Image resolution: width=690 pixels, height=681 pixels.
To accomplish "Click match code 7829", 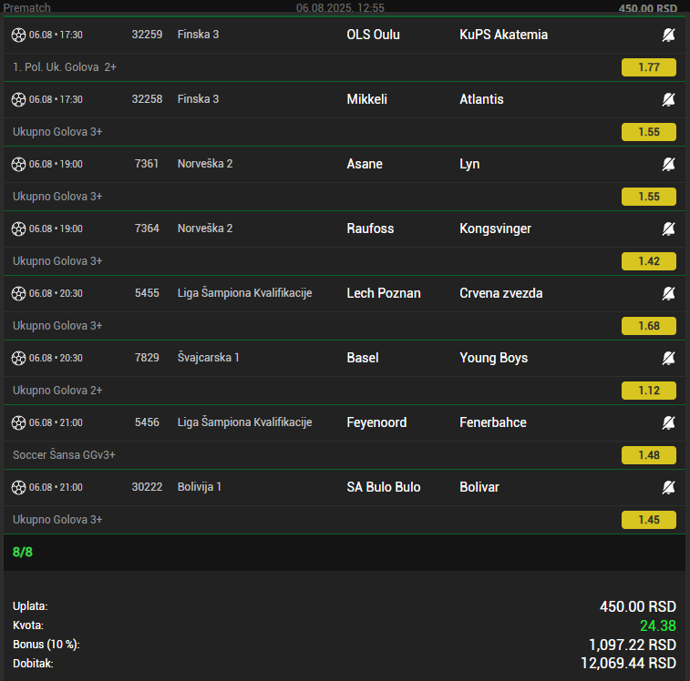I will [x=147, y=358].
